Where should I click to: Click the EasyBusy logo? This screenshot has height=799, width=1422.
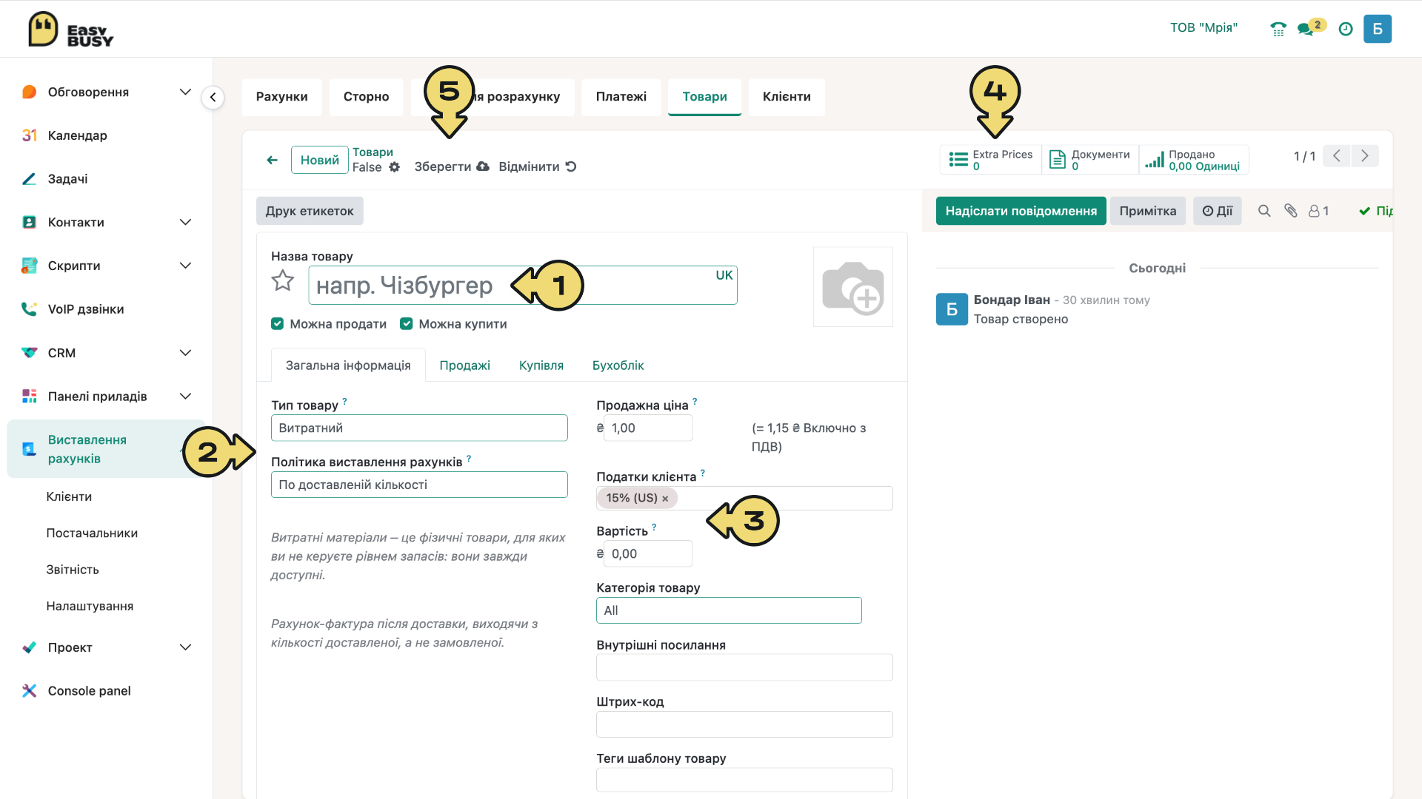point(70,30)
